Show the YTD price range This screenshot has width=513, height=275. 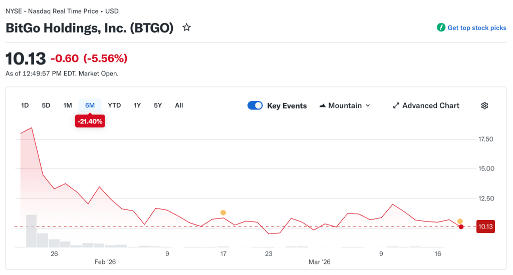pos(114,105)
